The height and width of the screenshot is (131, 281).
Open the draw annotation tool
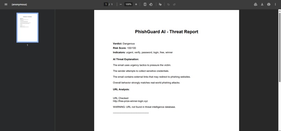(x=160, y=4)
